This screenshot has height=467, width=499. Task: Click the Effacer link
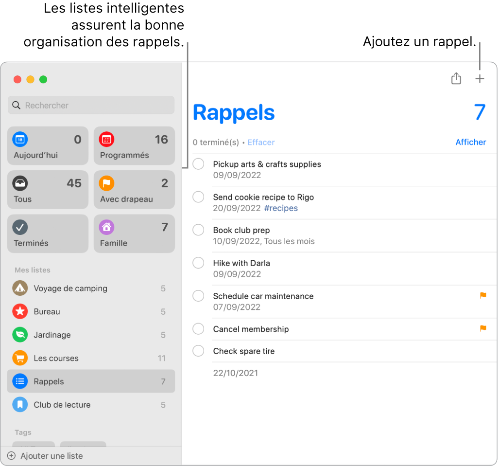261,142
